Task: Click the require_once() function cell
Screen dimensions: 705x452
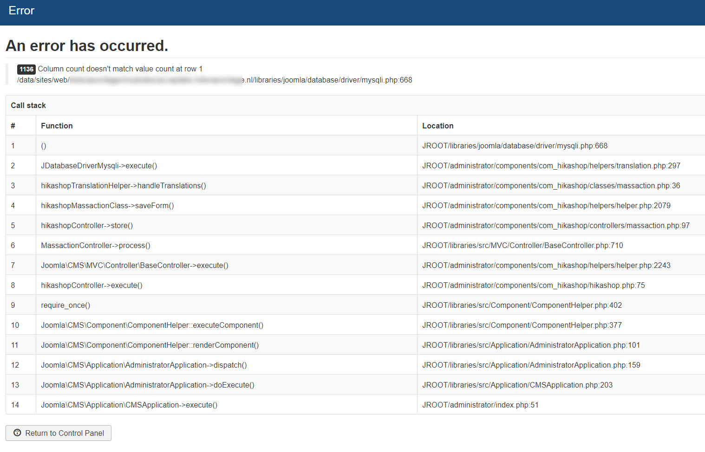Action: (65, 305)
